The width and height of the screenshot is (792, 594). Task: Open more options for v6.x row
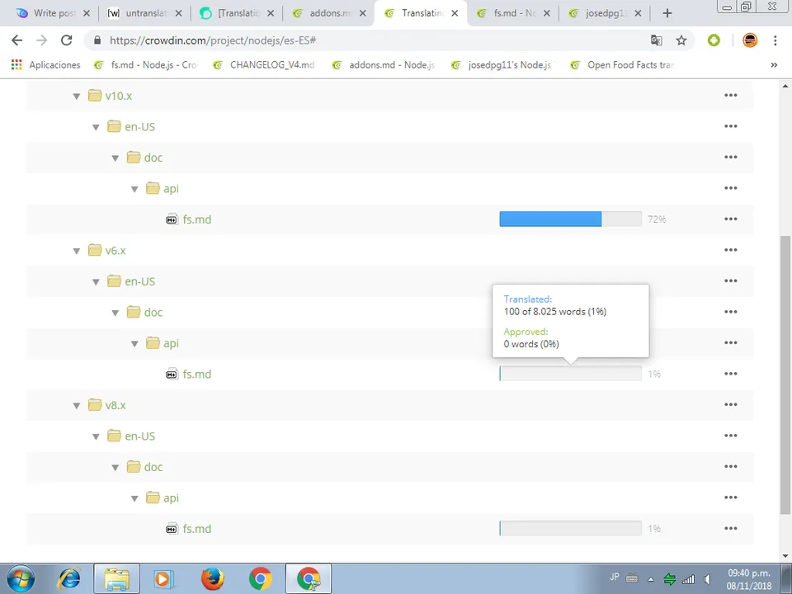730,249
